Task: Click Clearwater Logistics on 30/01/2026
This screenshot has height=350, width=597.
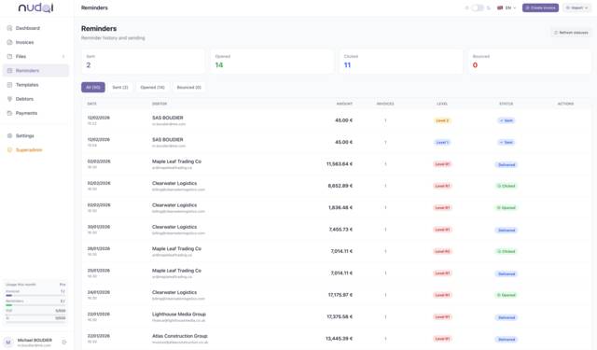Action: coord(174,227)
